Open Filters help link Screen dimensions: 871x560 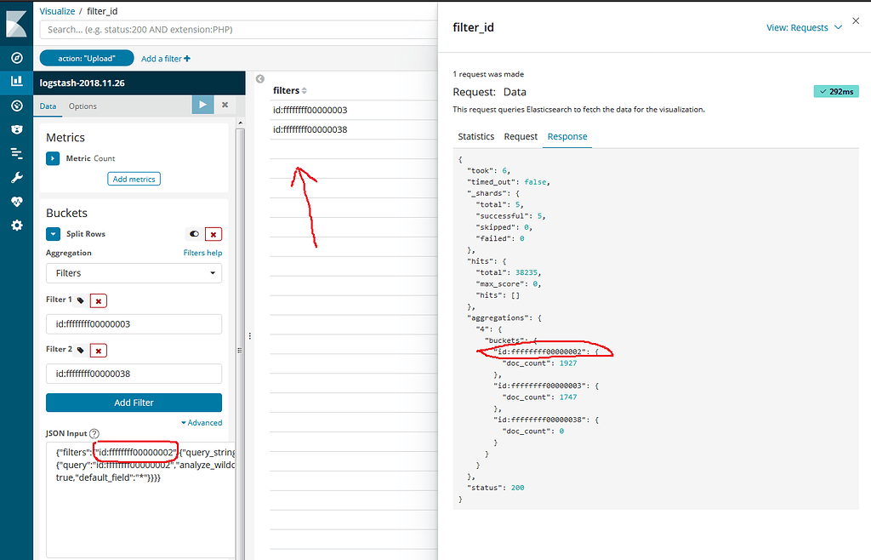click(204, 253)
